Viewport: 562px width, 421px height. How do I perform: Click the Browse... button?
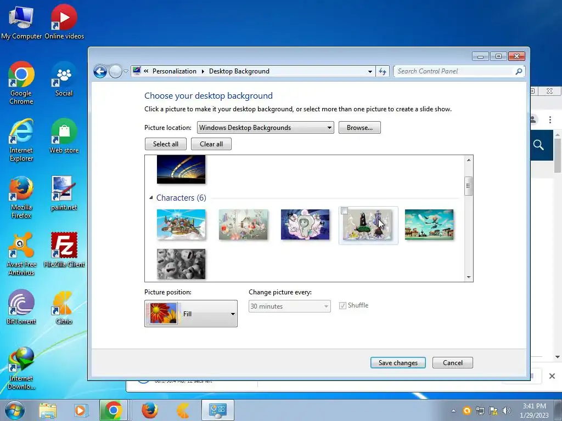coord(359,127)
